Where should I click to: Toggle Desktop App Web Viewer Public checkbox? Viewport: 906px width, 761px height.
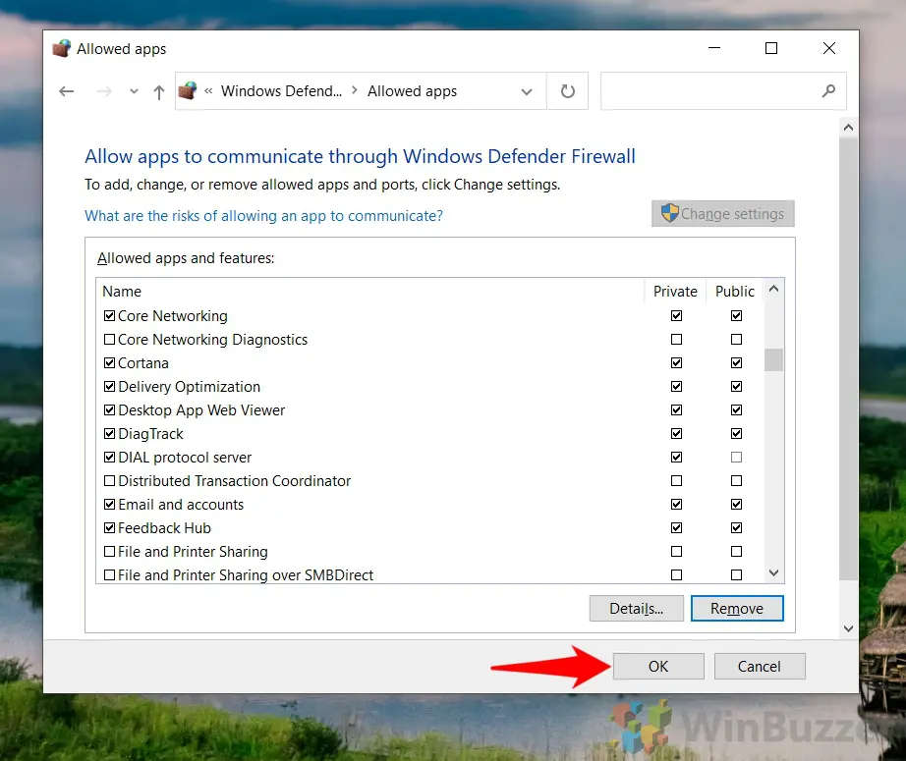pyautogui.click(x=736, y=409)
